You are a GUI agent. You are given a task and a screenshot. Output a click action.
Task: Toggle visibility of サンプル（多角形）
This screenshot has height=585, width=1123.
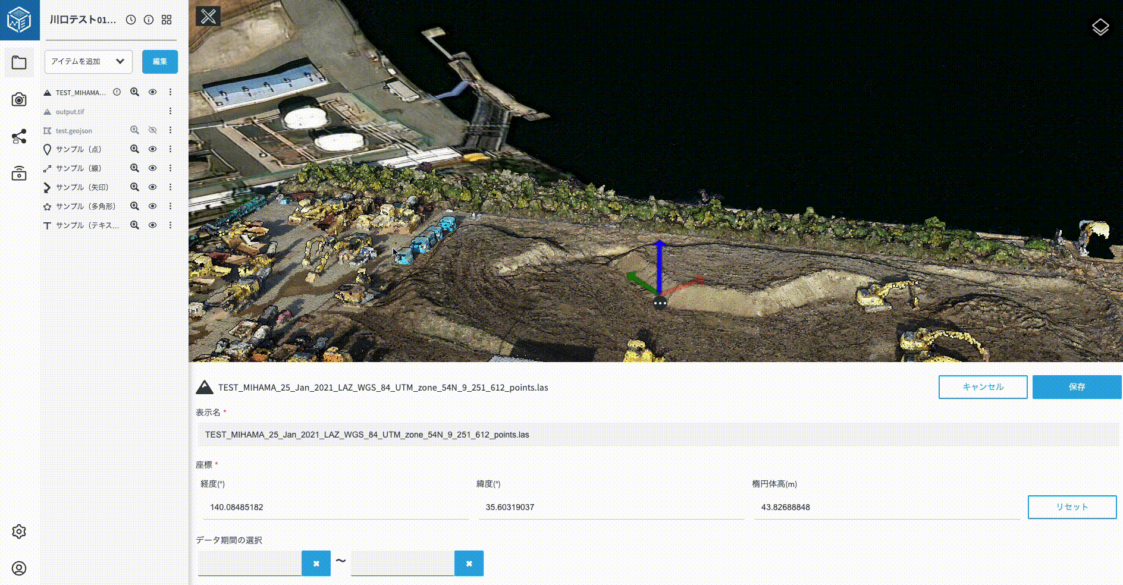click(x=152, y=206)
